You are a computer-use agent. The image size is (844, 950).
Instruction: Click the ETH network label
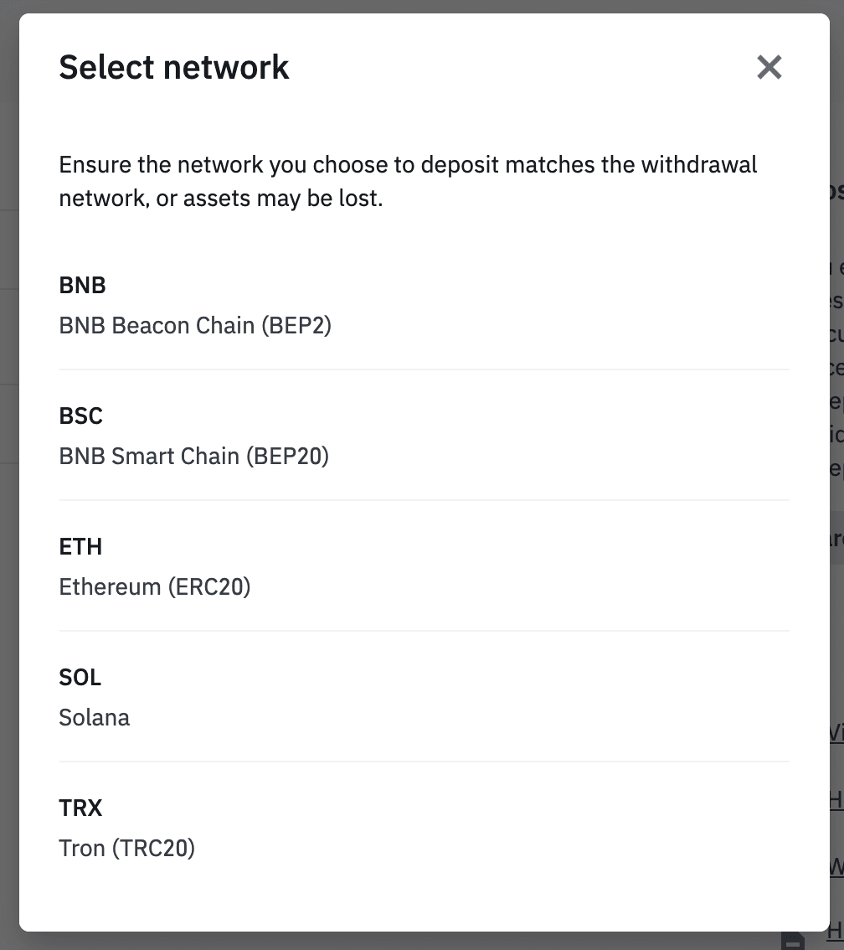coord(80,546)
